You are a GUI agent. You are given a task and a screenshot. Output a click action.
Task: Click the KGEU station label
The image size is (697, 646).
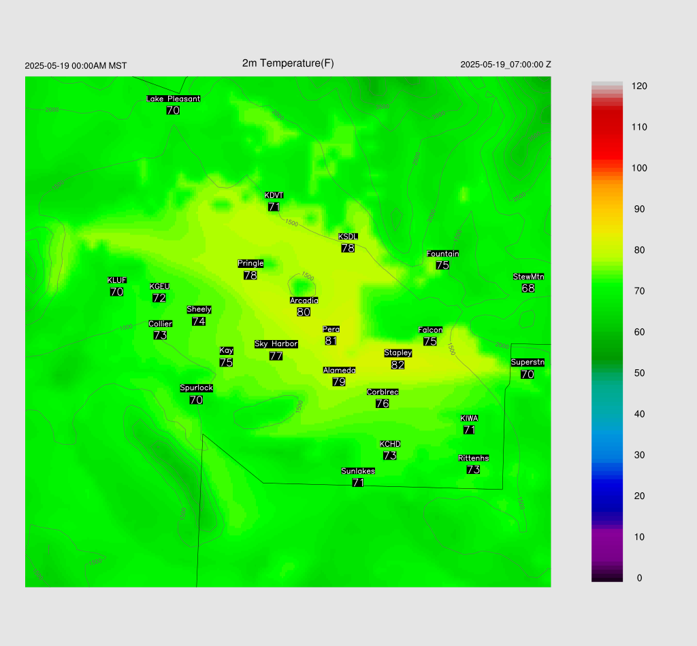[159, 286]
